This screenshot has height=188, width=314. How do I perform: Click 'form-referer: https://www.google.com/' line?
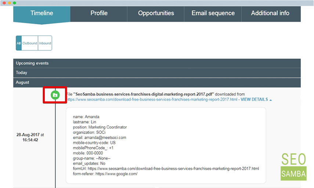pos(105,174)
